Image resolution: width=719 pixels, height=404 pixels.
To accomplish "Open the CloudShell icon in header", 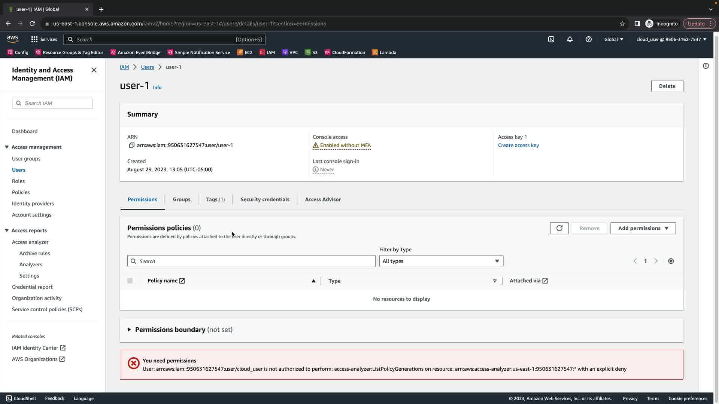I will pos(551,39).
